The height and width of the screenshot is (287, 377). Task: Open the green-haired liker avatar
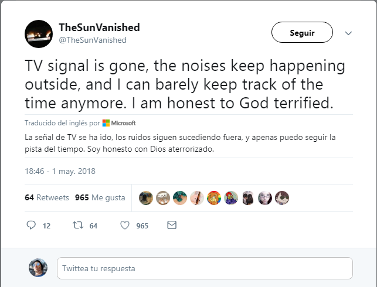(179, 198)
